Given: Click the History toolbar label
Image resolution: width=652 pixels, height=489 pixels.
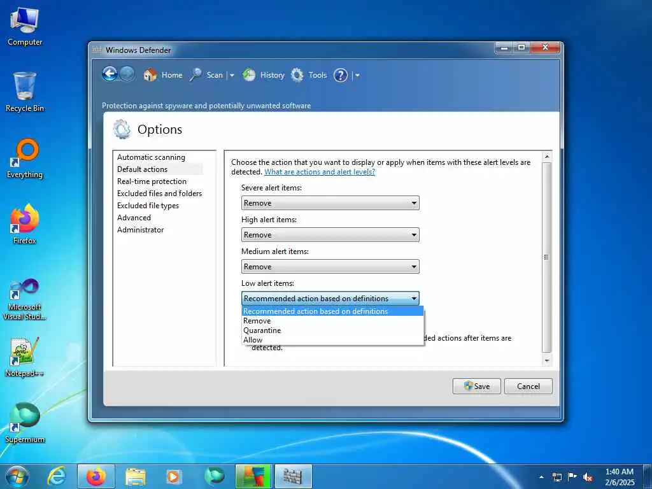Looking at the screenshot, I should [273, 75].
